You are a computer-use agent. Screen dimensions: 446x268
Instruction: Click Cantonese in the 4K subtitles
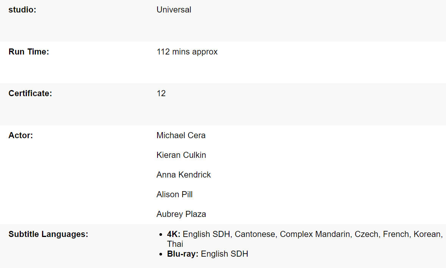(x=255, y=234)
